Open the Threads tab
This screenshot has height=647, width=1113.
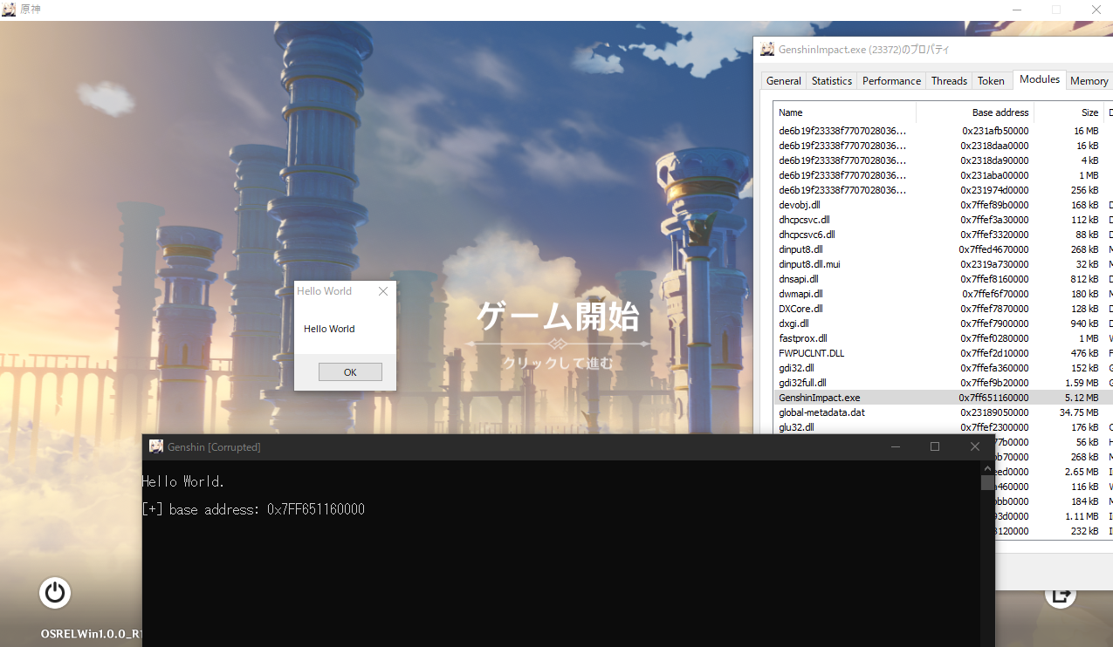click(949, 81)
